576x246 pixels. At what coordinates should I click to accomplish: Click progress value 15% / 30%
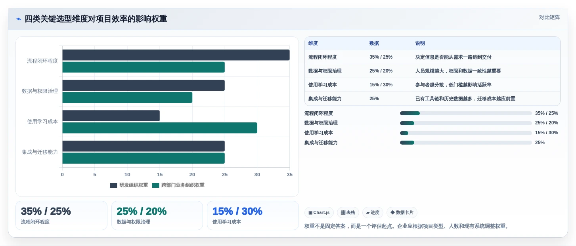coord(547,133)
